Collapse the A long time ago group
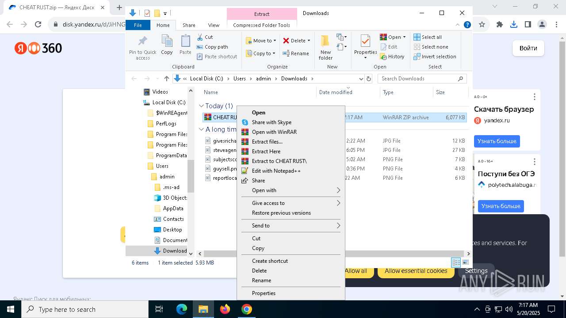This screenshot has height=318, width=566. 201,129
